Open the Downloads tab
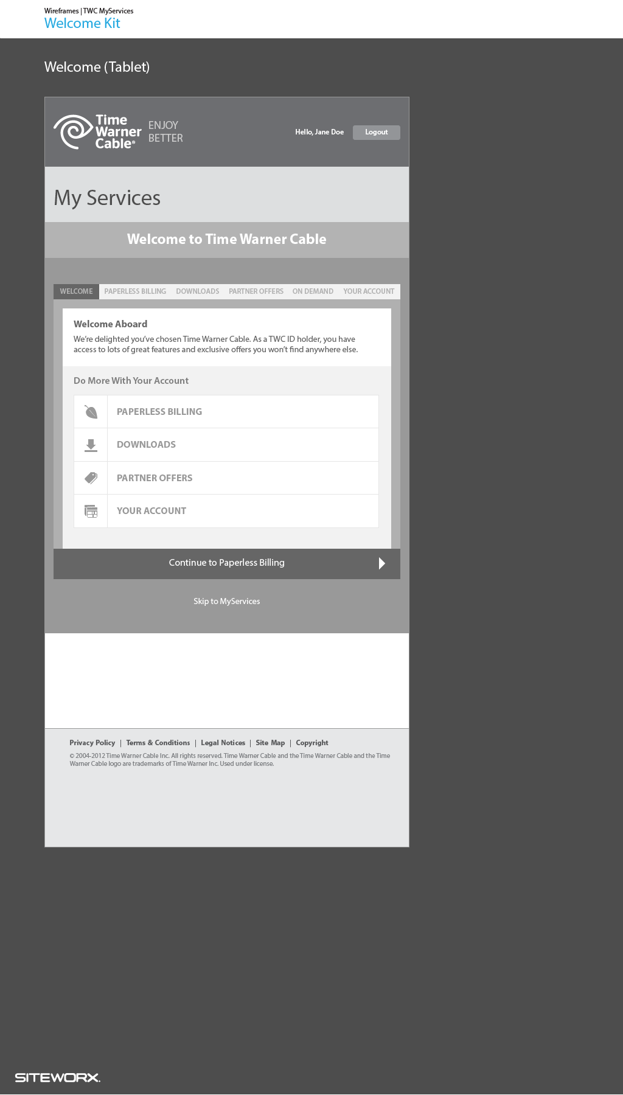Screen dimensions: 623x1095 pyautogui.click(x=198, y=291)
